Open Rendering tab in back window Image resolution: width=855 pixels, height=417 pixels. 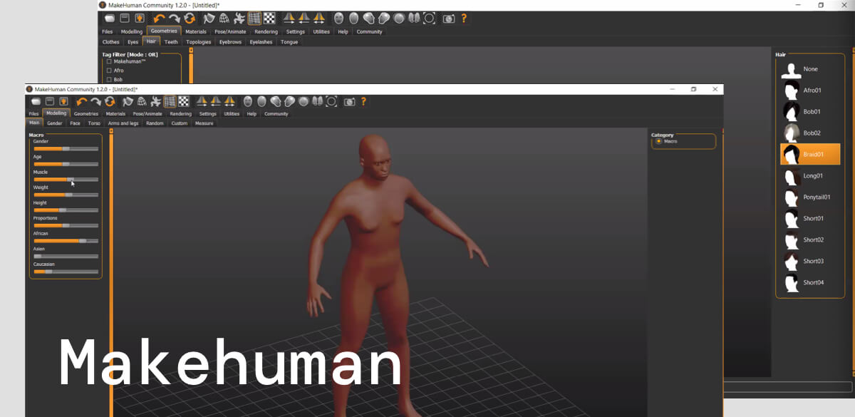(266, 31)
